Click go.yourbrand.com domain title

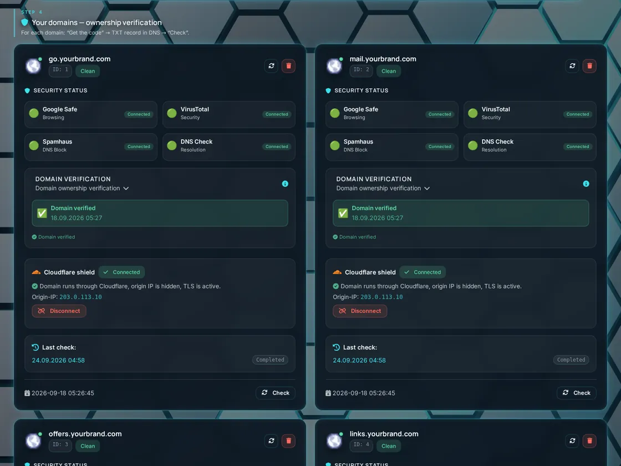pos(80,59)
